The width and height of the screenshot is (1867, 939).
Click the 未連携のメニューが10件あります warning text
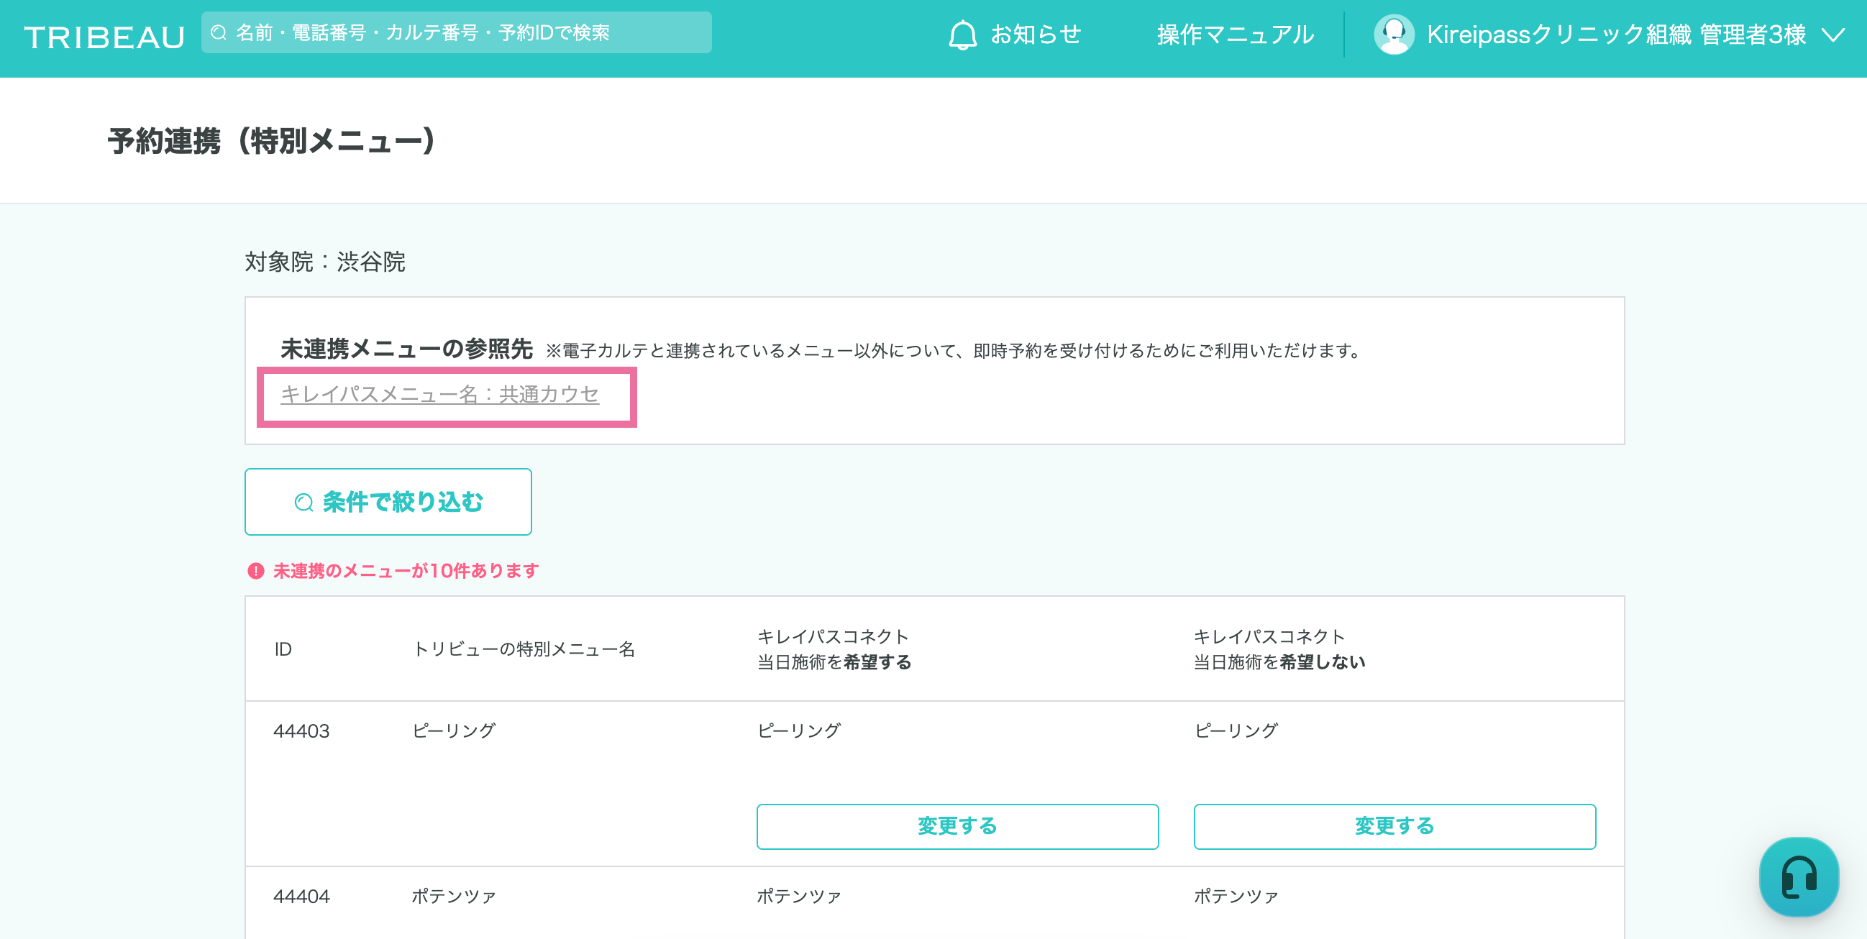click(x=405, y=571)
